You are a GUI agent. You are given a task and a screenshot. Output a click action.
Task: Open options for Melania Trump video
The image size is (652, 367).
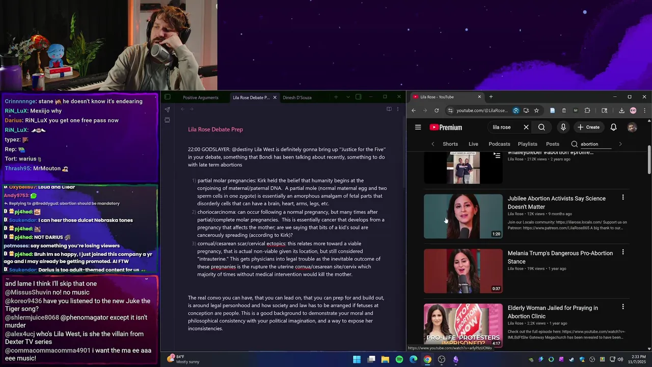[x=622, y=252]
